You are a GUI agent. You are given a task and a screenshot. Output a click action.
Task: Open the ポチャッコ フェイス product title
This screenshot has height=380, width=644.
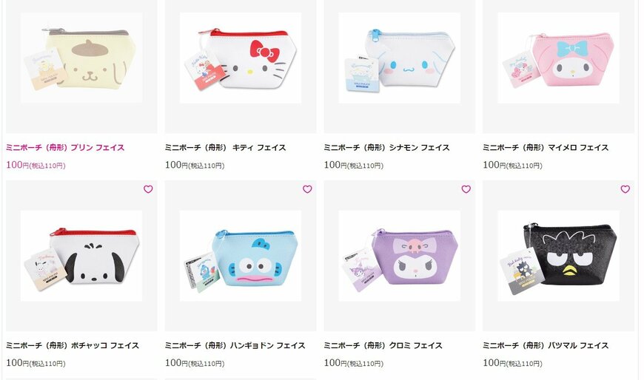[73, 345]
